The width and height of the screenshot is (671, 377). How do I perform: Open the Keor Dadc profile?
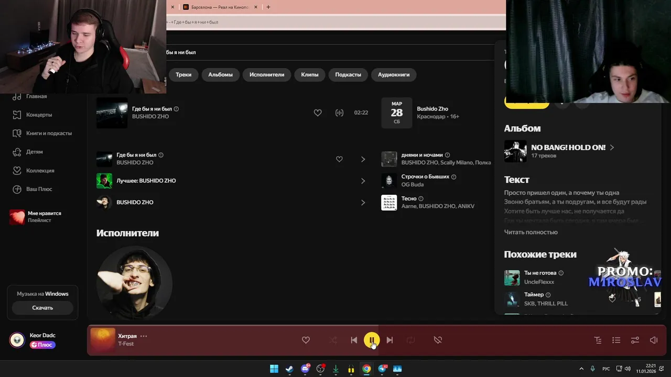pos(42,335)
